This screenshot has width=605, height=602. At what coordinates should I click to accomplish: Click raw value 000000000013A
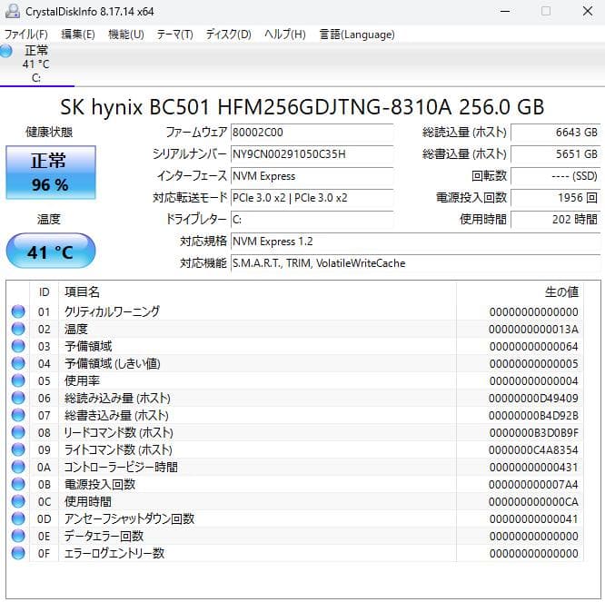pos(533,330)
